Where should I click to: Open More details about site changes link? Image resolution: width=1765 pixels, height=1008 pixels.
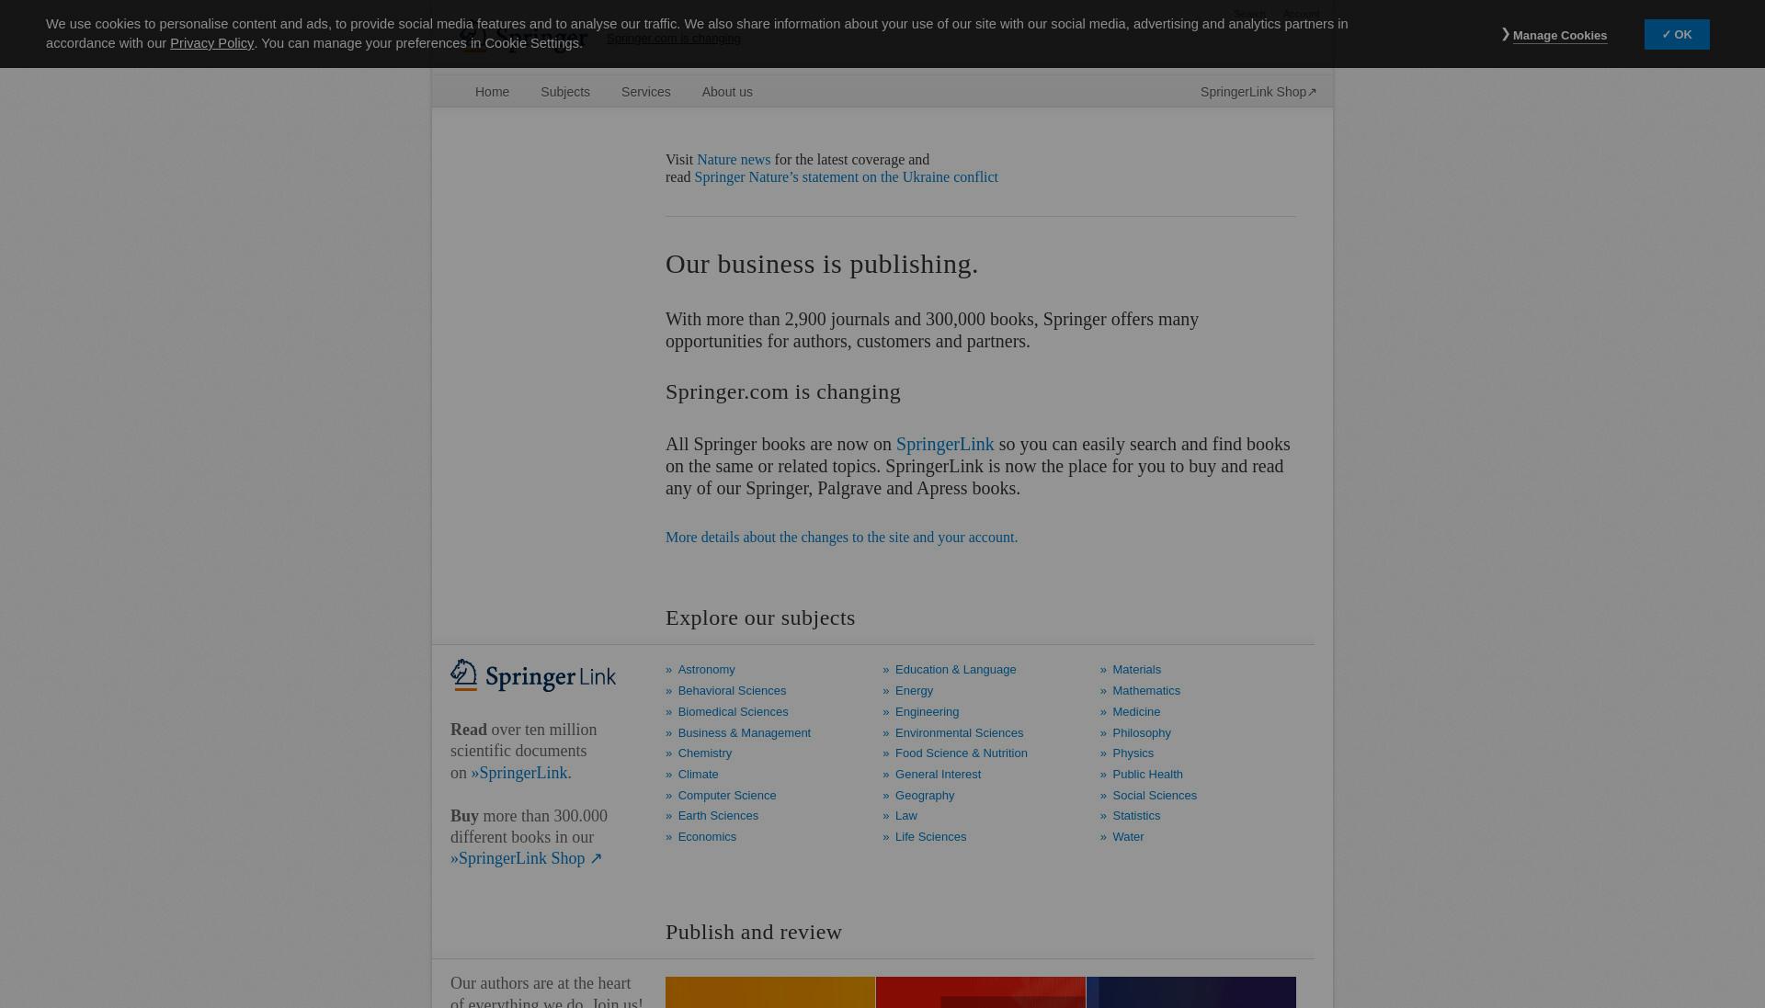[841, 538]
